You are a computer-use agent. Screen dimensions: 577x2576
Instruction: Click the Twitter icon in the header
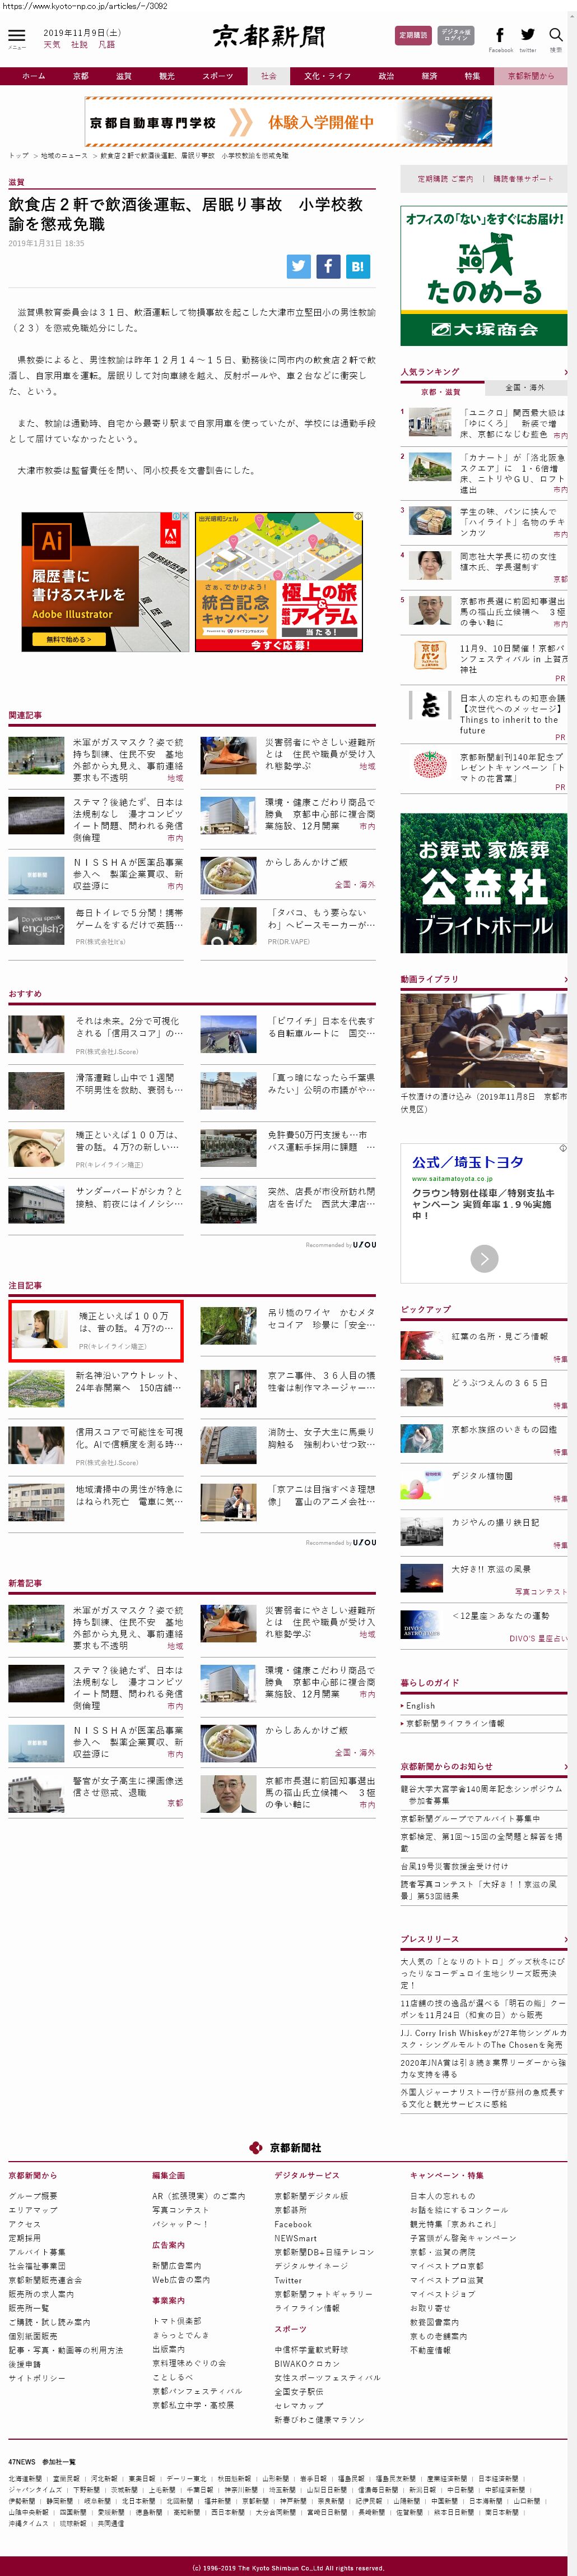528,36
